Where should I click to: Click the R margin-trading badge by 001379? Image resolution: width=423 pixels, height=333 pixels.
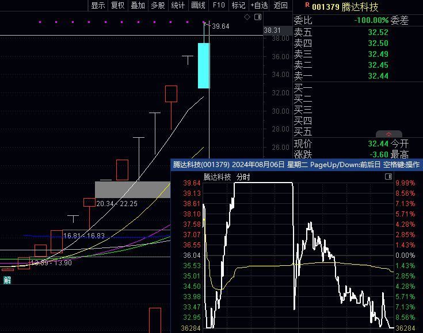pos(307,5)
